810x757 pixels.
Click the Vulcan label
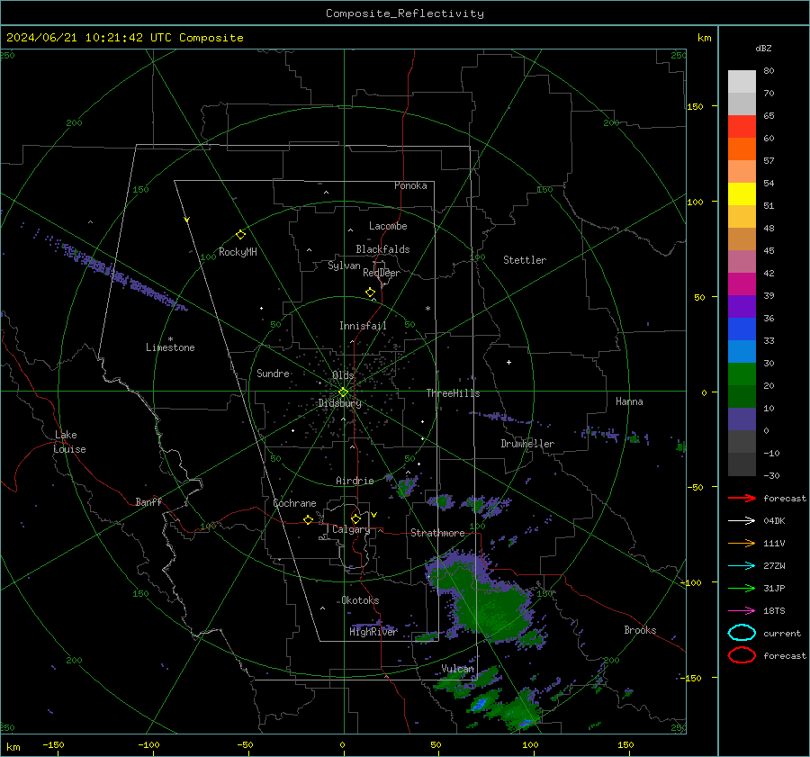(457, 669)
